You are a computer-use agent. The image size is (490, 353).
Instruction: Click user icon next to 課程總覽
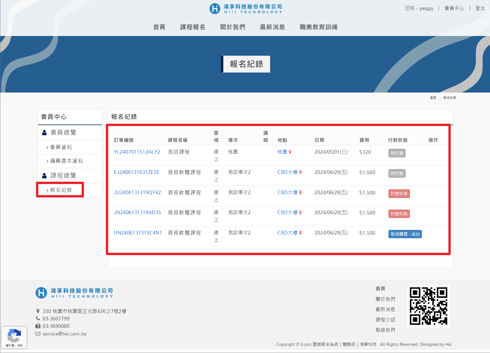pyautogui.click(x=44, y=176)
